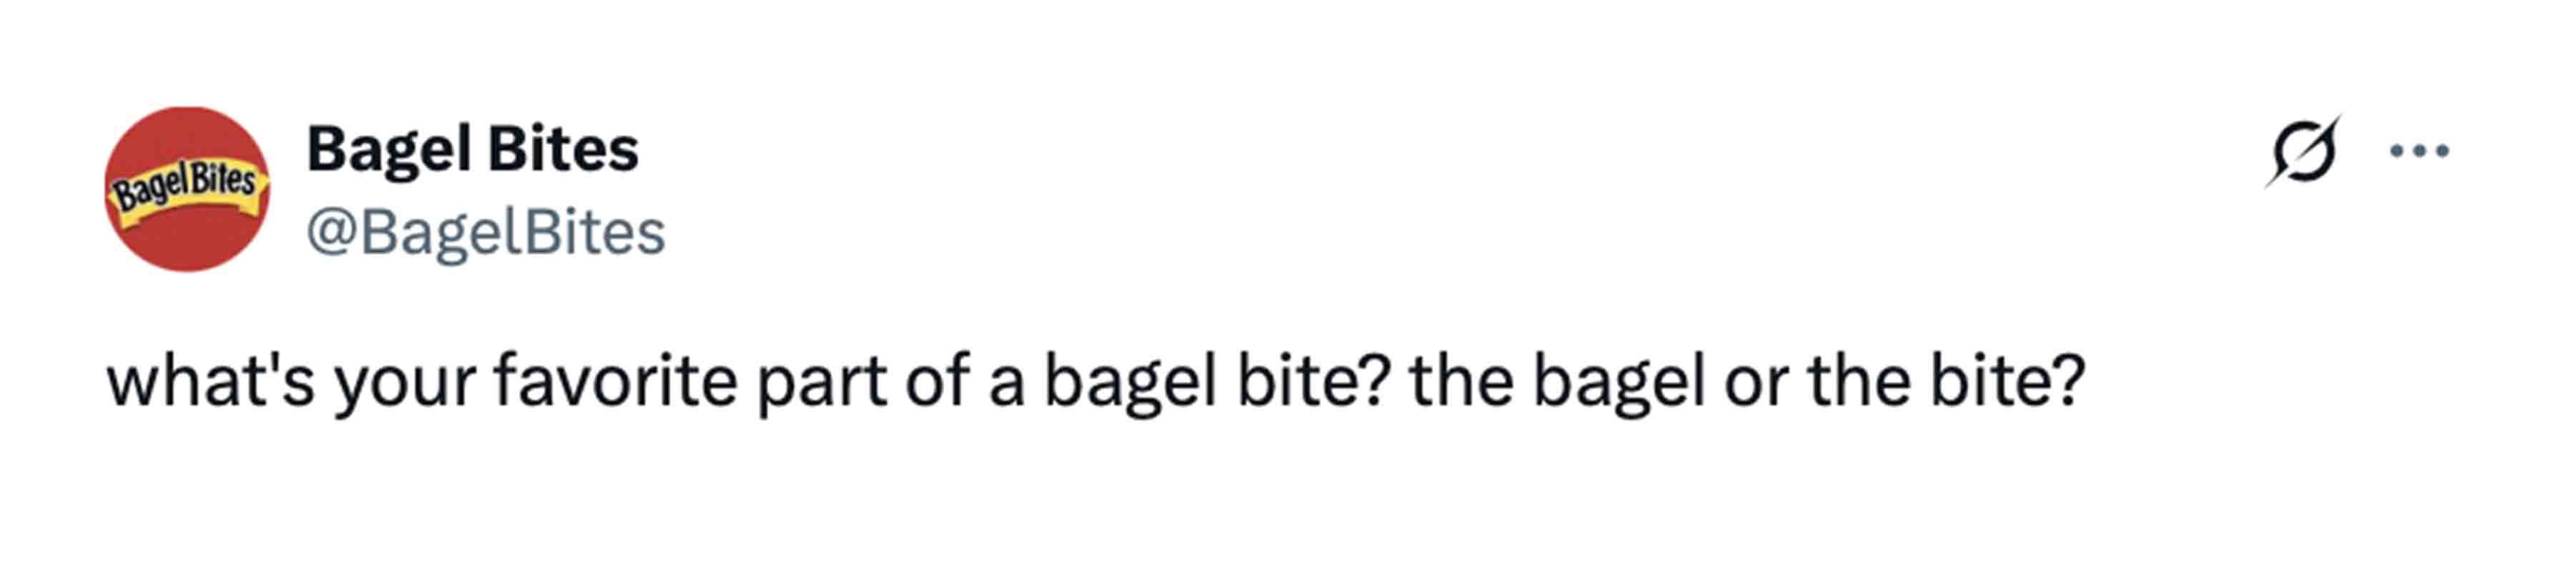Click the word "Bagel" in the display name
The height and width of the screenshot is (561, 2576).
(x=389, y=149)
